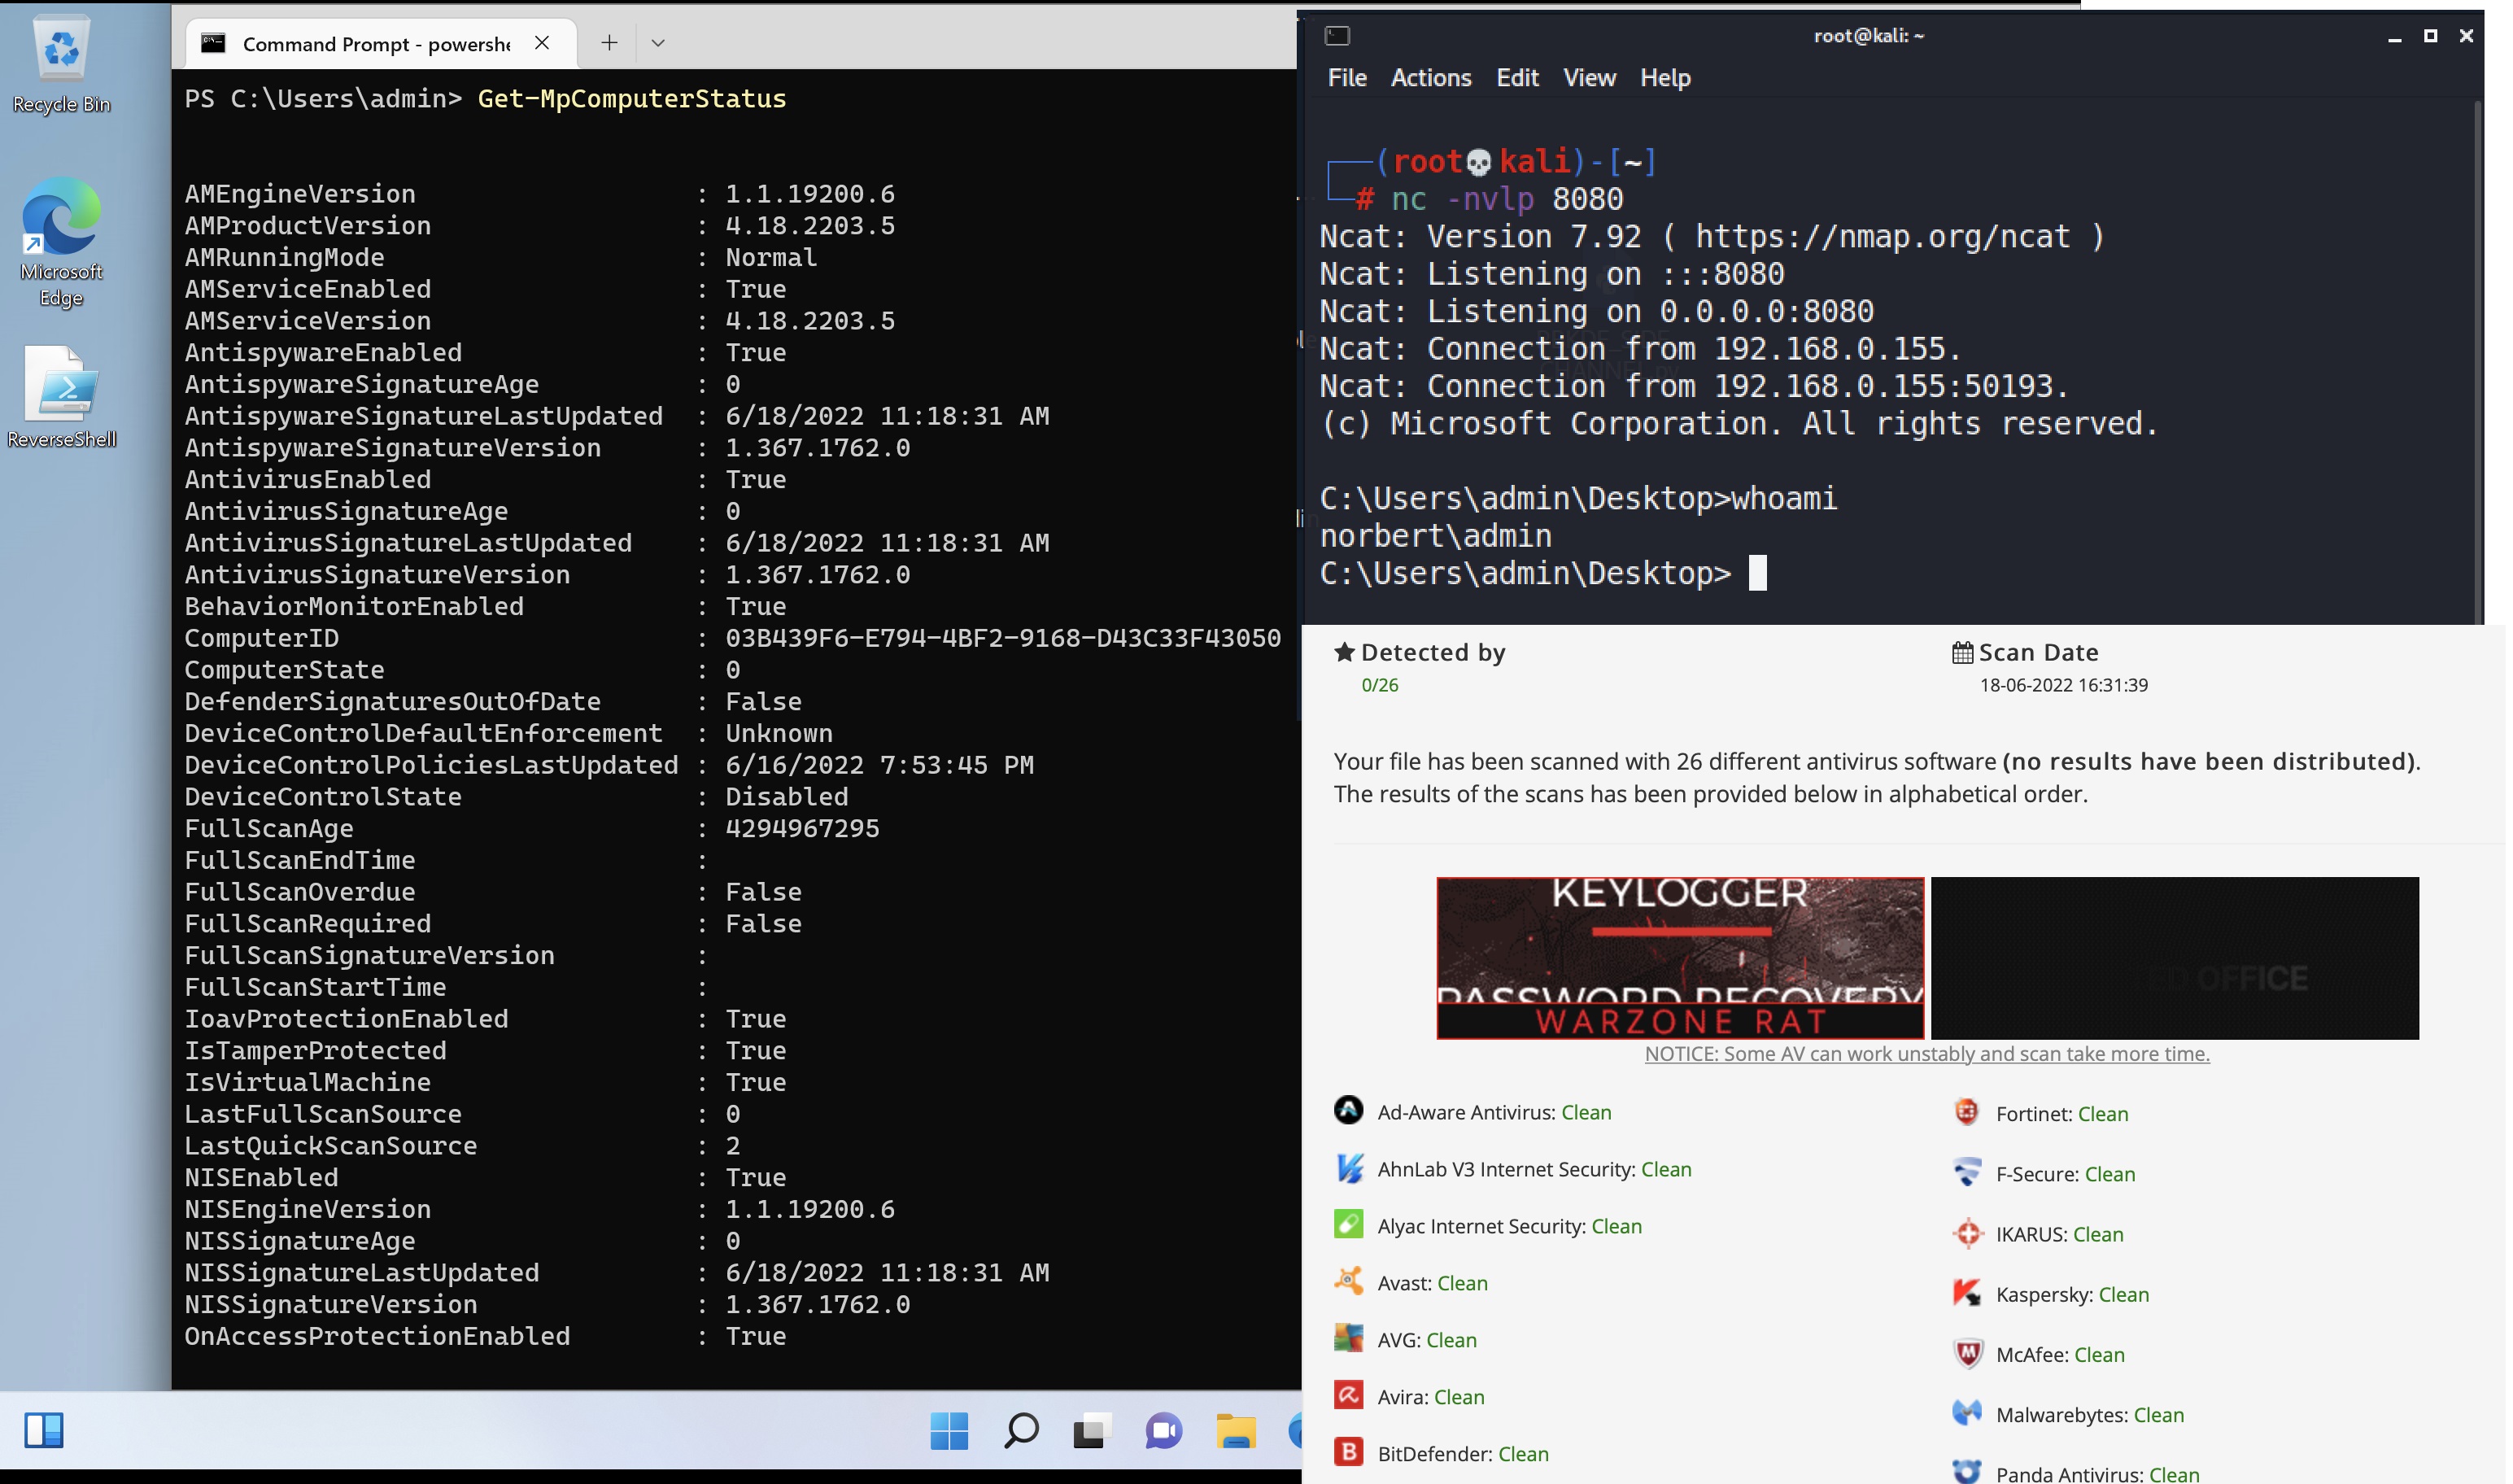Click the Kali terminal window icon
The image size is (2513, 1484).
click(x=1337, y=36)
